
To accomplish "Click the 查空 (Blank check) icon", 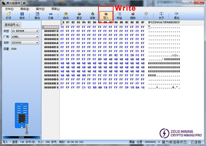I will pyautogui.click(x=79, y=15).
